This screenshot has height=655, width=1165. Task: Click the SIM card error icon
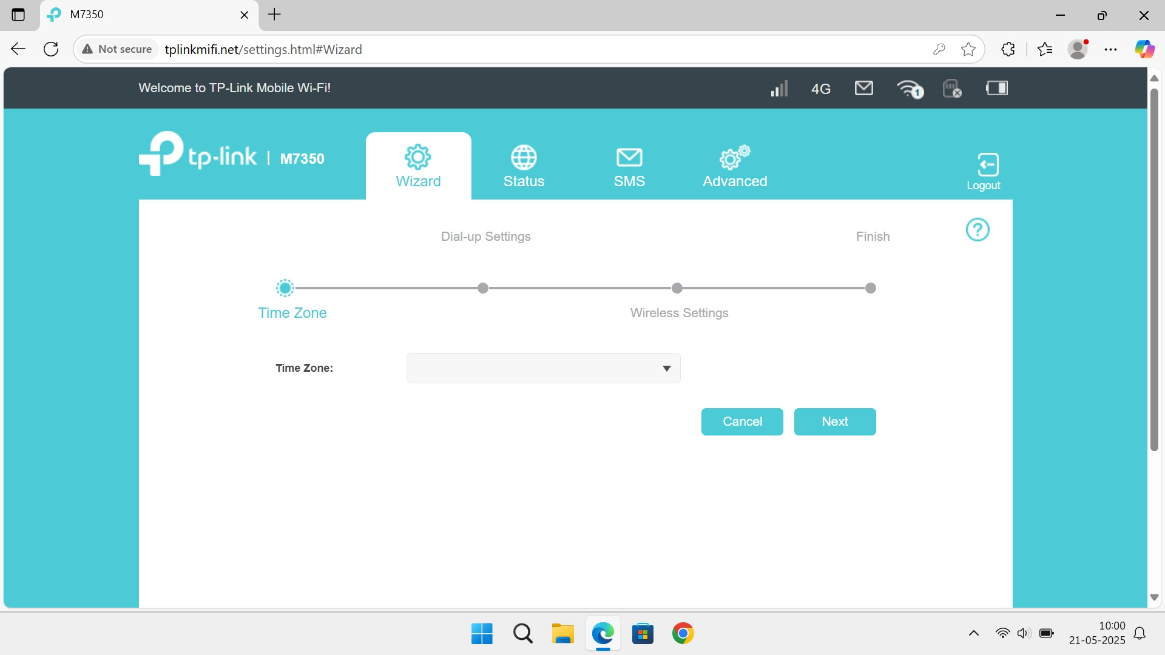point(951,88)
